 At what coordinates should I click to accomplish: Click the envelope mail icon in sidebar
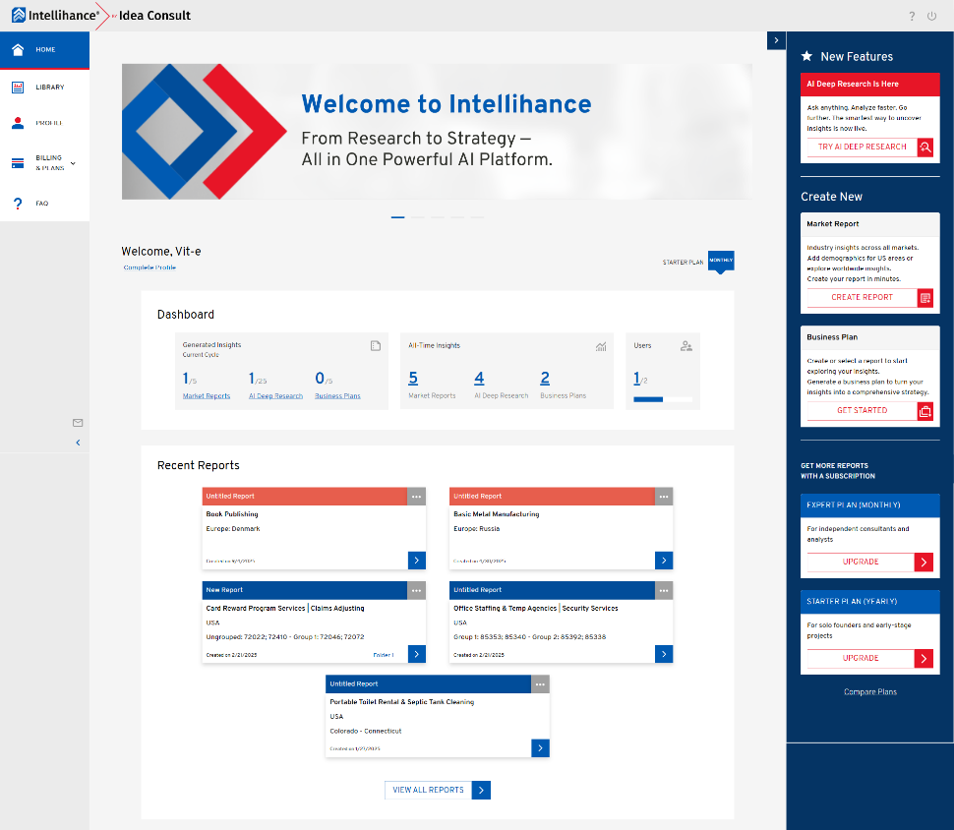click(78, 423)
